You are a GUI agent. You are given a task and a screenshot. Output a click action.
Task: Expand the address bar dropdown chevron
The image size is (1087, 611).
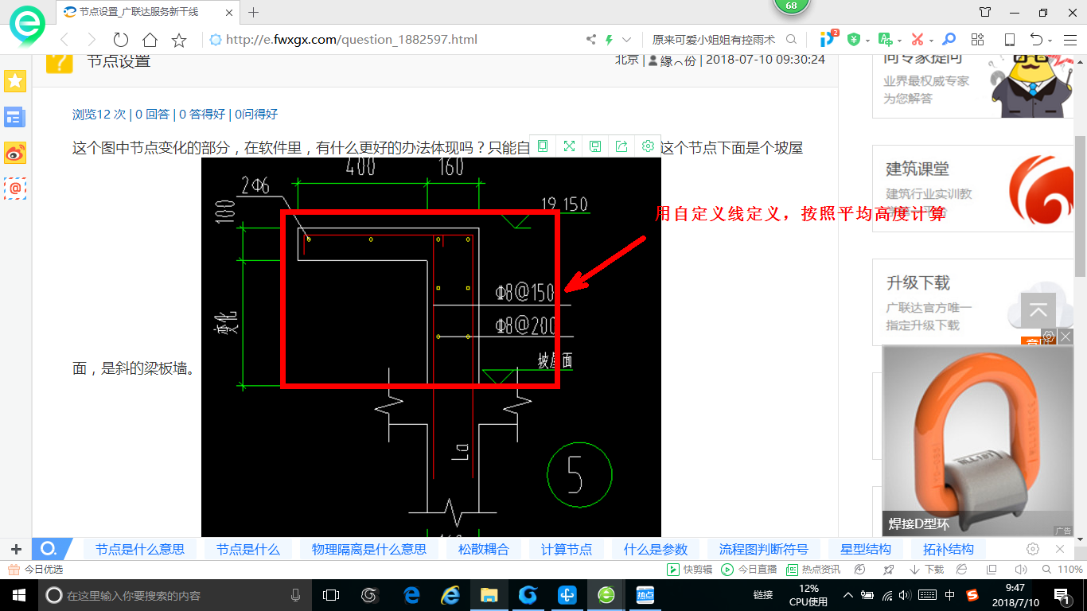click(626, 40)
